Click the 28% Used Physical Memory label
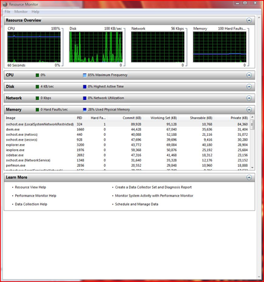Viewport: 264px width, 282px height. (109, 110)
